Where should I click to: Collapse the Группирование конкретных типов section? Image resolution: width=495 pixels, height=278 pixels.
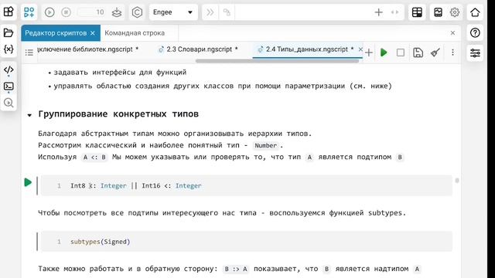[x=29, y=115]
